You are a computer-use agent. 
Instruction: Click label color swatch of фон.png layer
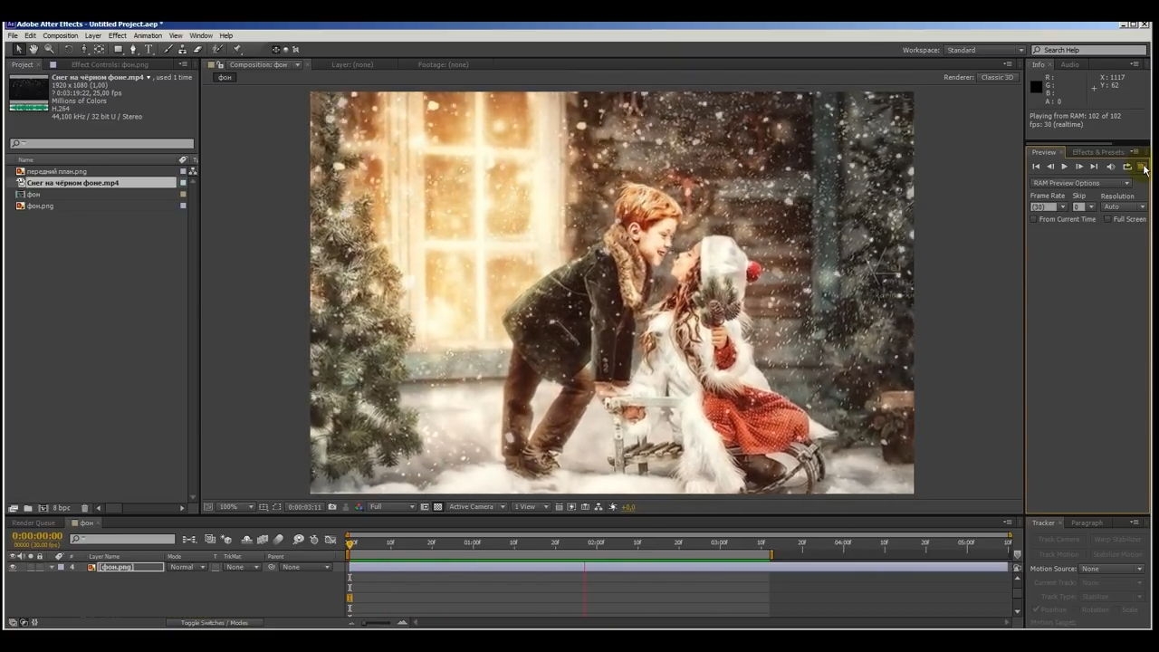(62, 568)
